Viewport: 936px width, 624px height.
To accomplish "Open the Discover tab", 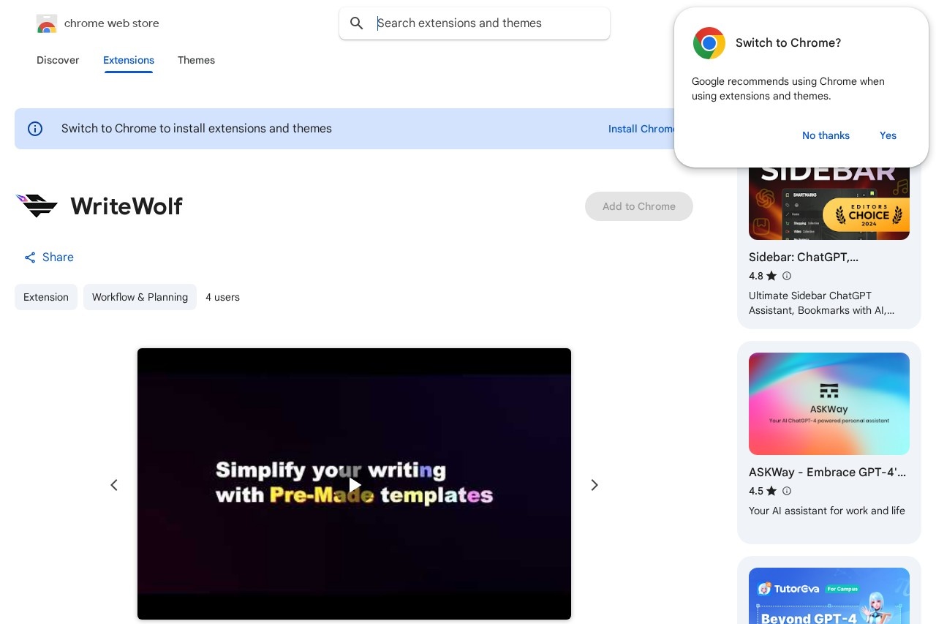I will click(58, 61).
